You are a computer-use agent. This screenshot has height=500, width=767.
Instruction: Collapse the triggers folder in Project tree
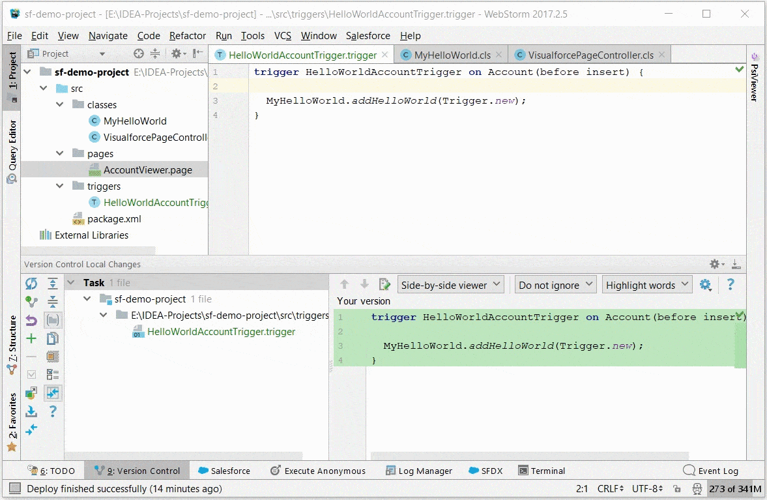60,186
